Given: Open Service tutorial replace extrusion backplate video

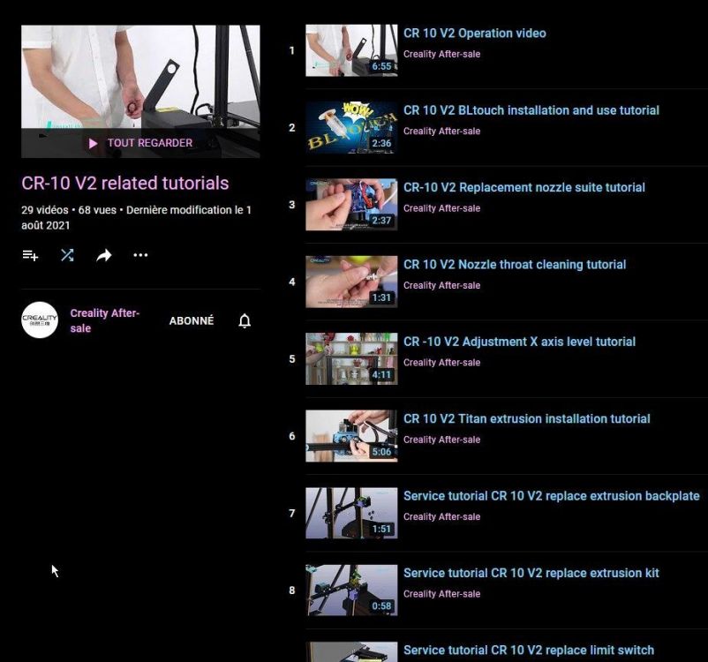Looking at the screenshot, I should point(552,496).
